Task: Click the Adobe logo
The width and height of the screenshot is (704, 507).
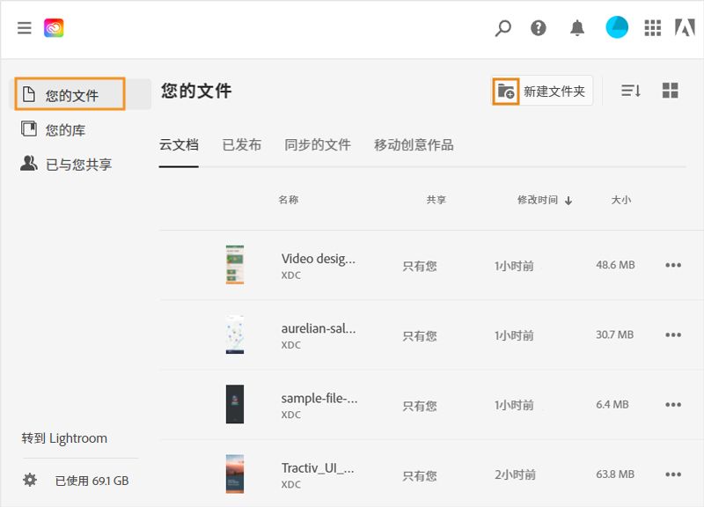Action: point(687,28)
